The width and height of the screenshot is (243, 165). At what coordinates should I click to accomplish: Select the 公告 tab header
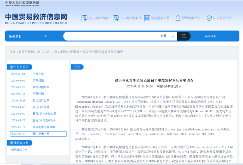[77, 67]
